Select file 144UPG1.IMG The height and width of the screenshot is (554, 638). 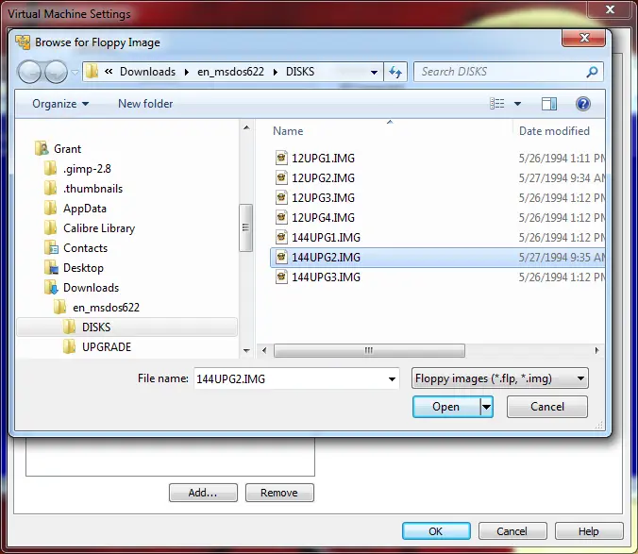pyautogui.click(x=326, y=237)
